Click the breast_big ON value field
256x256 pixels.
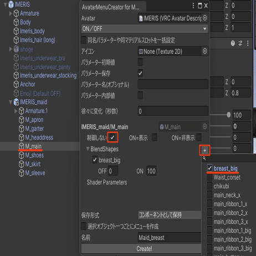151,171
